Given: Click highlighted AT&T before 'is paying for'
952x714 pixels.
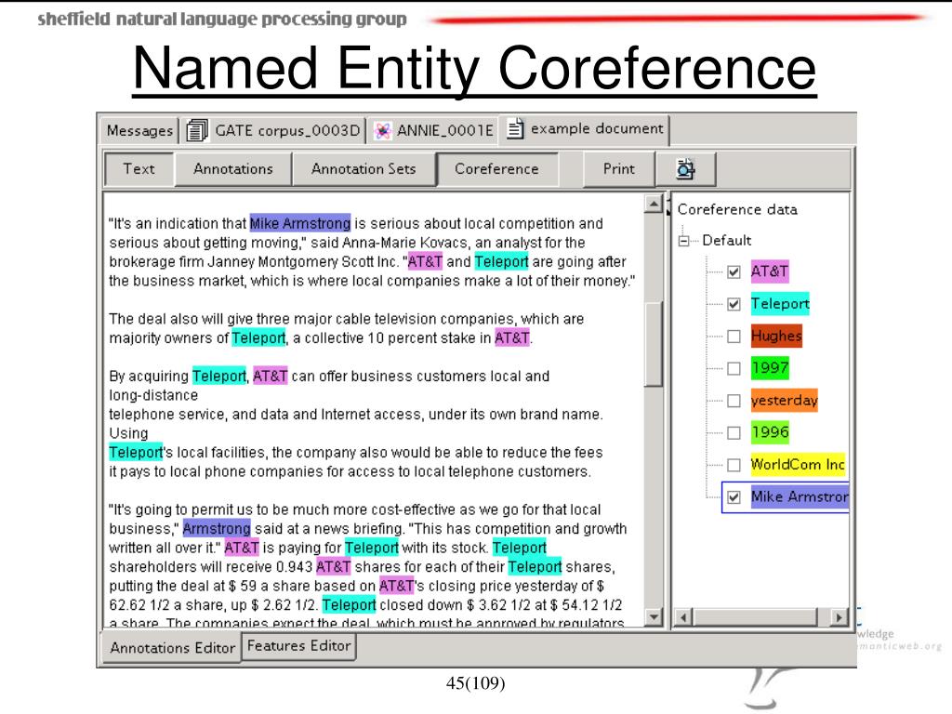Looking at the screenshot, I should 242,548.
